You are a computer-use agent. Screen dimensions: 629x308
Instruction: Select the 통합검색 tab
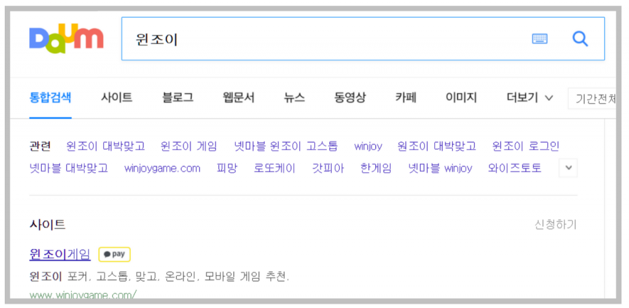tap(50, 98)
